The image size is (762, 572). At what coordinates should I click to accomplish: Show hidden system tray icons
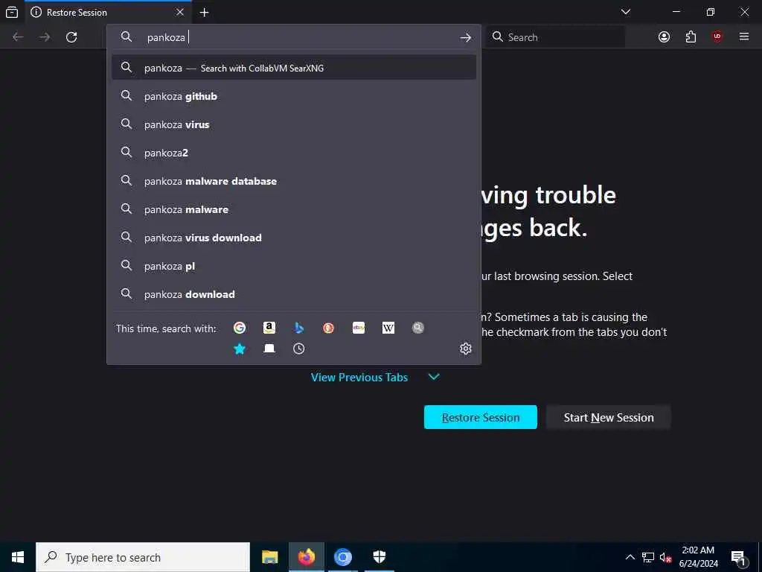(x=630, y=557)
